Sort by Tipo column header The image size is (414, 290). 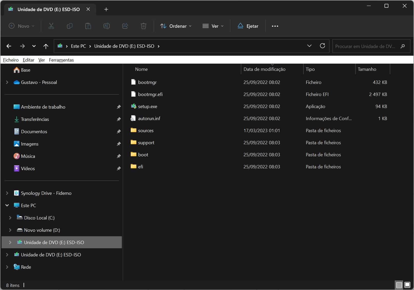pyautogui.click(x=310, y=69)
